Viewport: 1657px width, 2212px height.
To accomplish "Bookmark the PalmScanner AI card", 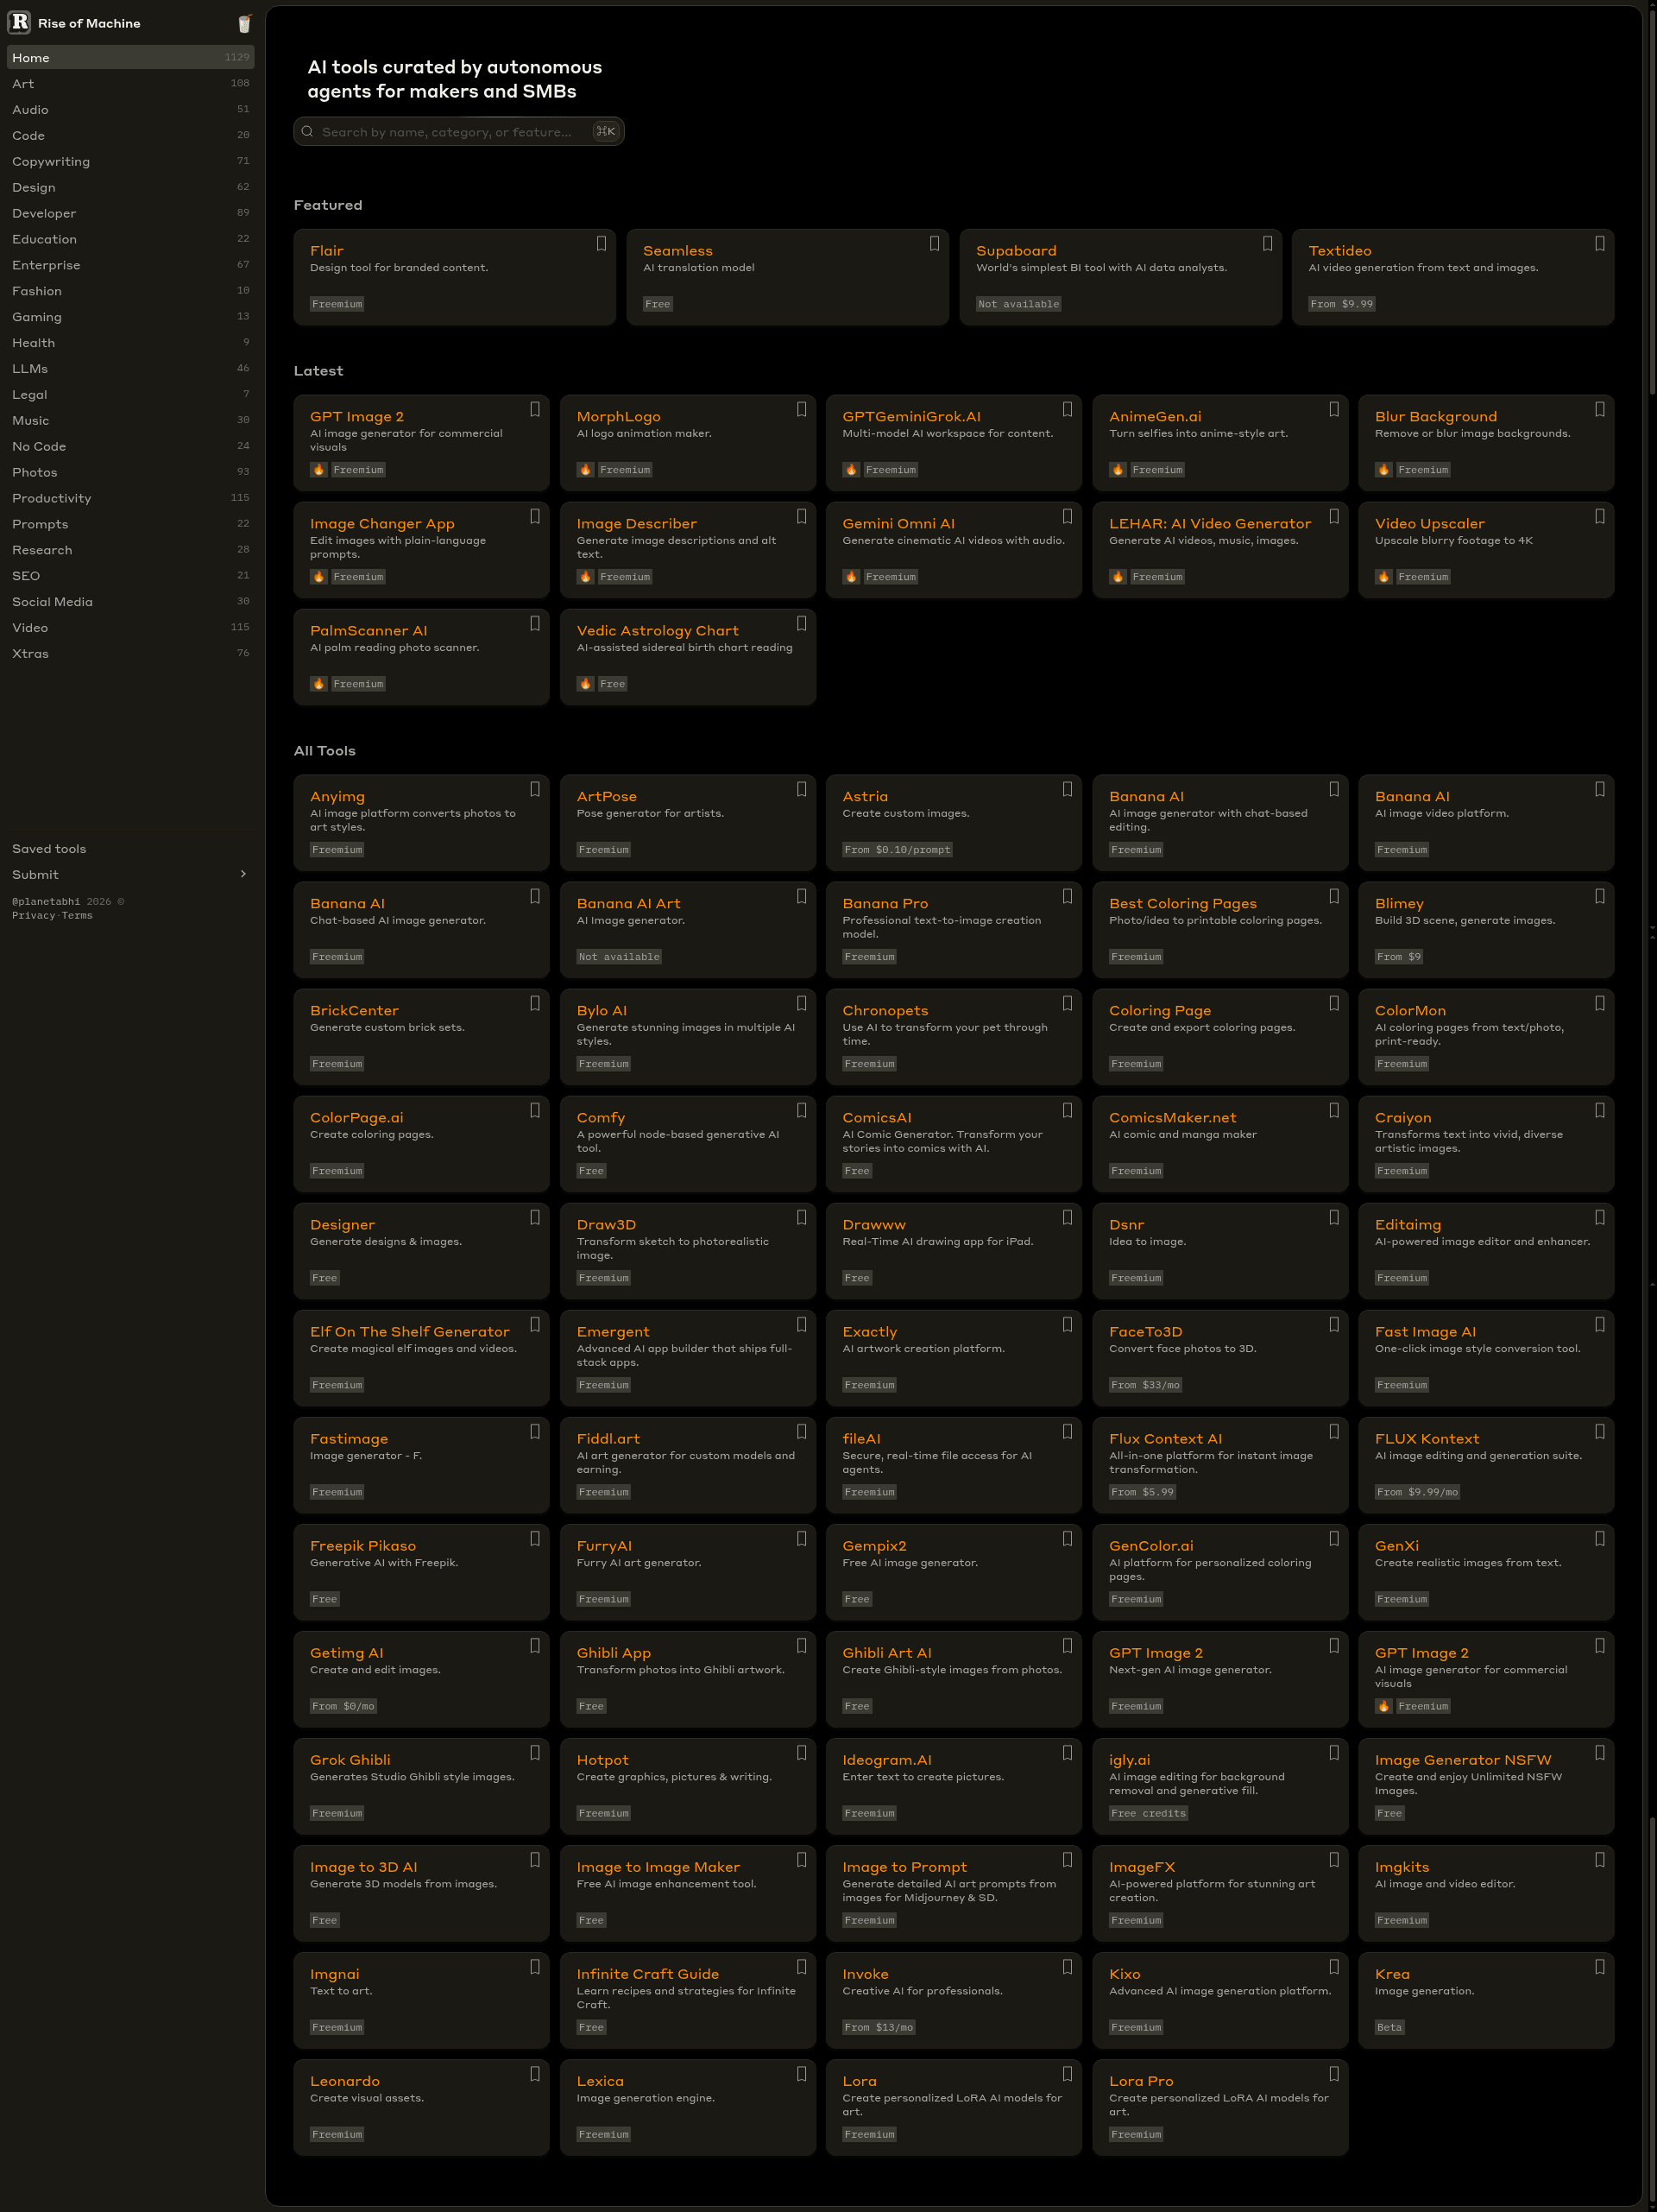I will point(535,623).
